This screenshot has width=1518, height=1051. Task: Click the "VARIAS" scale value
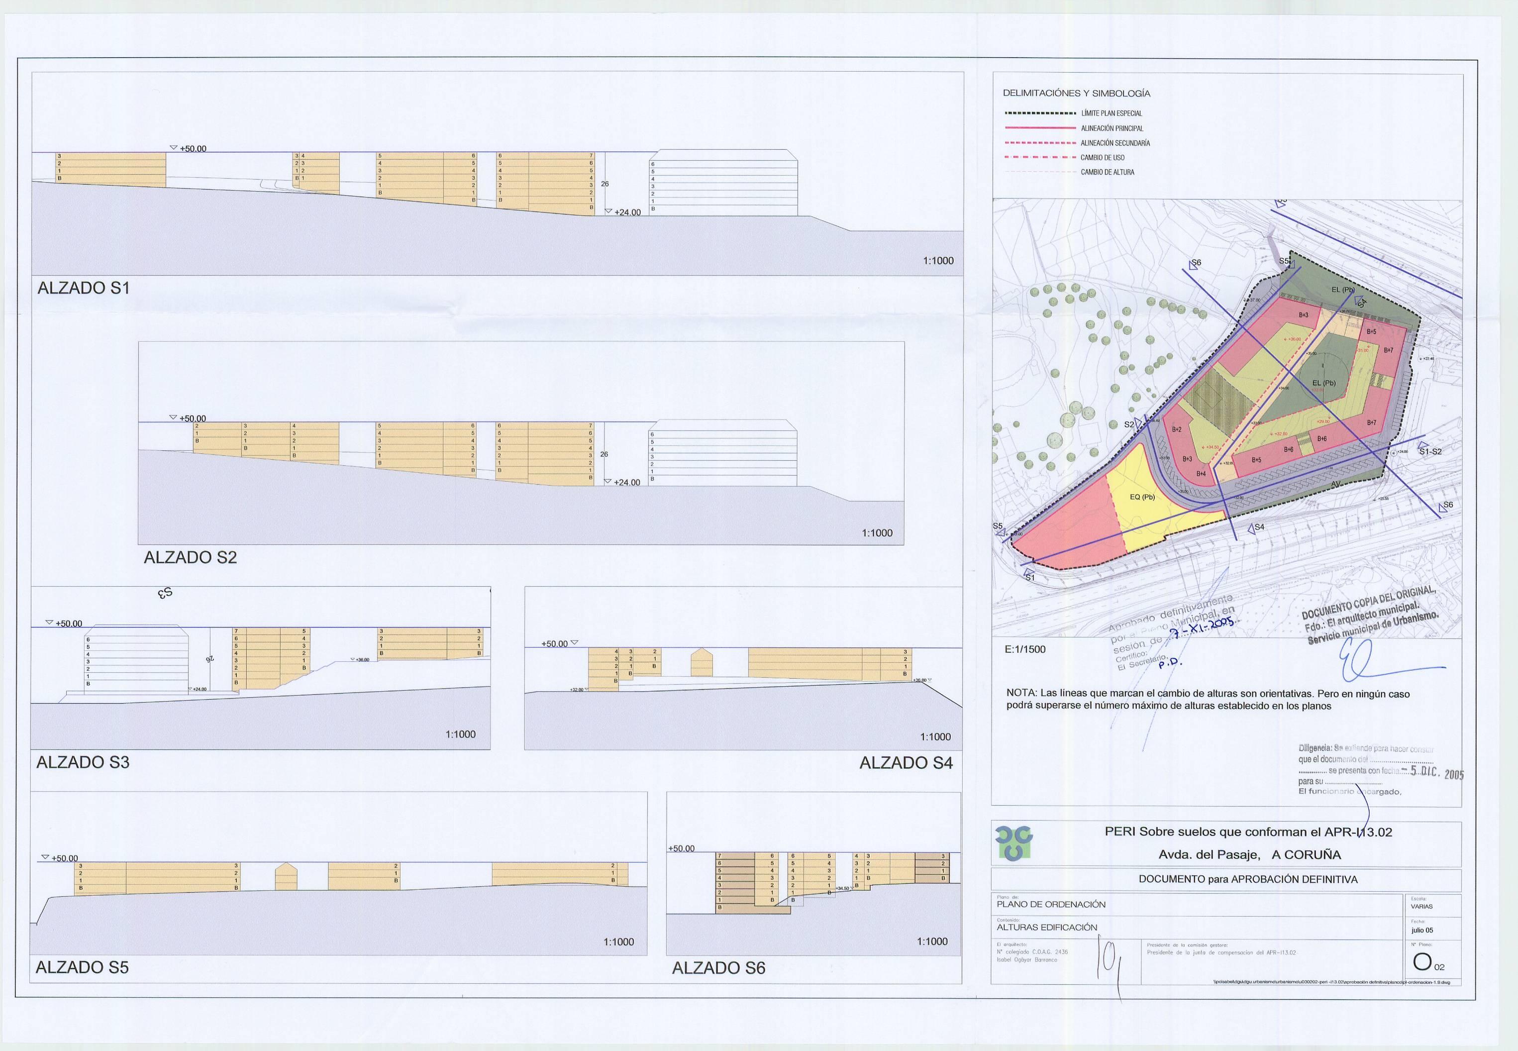pyautogui.click(x=1422, y=907)
